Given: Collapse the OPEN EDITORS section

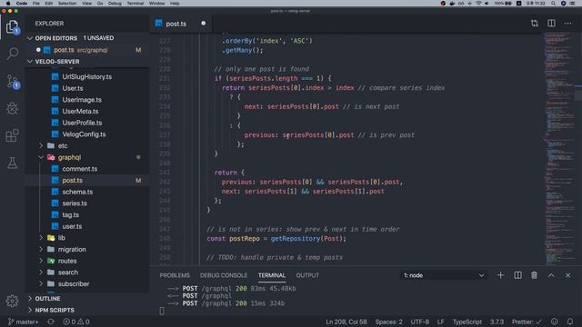Looking at the screenshot, I should [x=30, y=38].
